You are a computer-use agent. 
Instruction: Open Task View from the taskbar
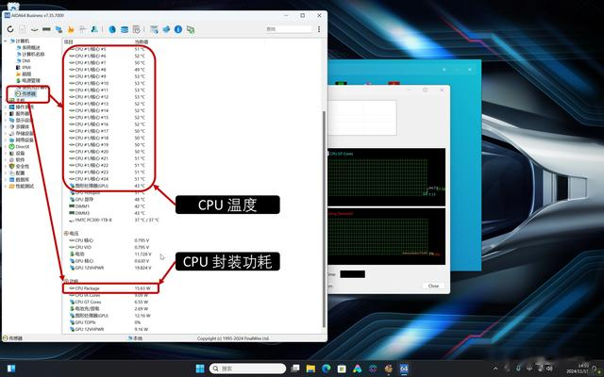click(x=295, y=369)
